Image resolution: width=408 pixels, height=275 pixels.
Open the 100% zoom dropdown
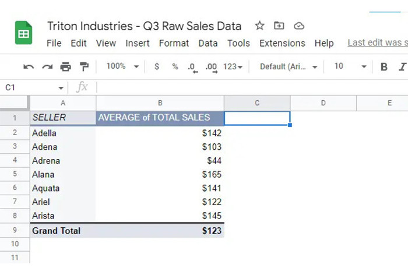tap(122, 66)
